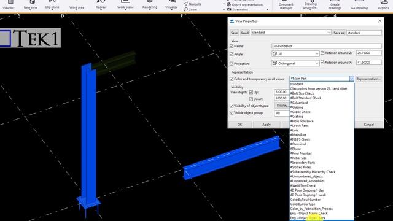Click the Visualize tool
Image resolution: width=393 pixels, height=221 pixels.
coord(171,5)
